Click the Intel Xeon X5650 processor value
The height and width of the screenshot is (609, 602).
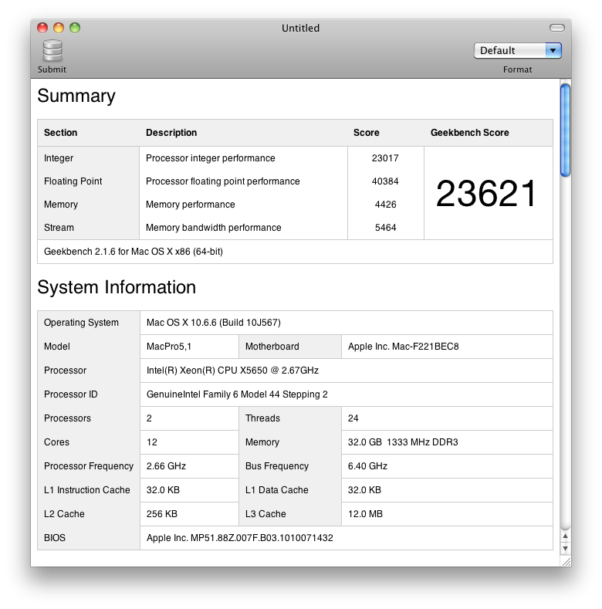tap(232, 370)
